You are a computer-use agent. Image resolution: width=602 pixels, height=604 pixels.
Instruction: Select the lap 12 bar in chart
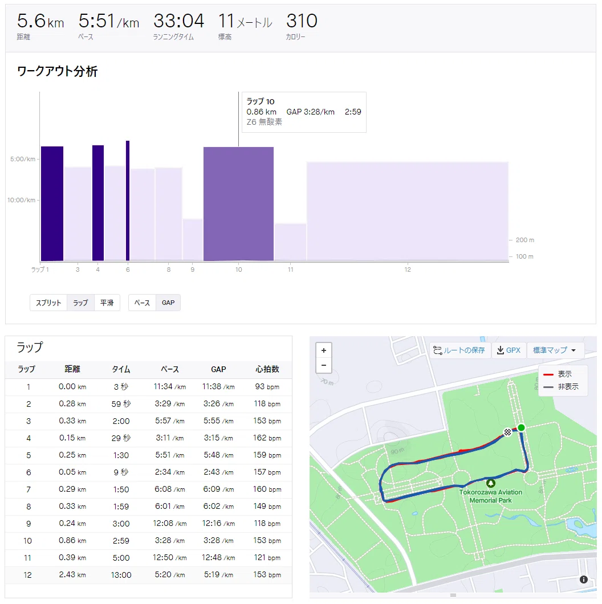(x=408, y=211)
